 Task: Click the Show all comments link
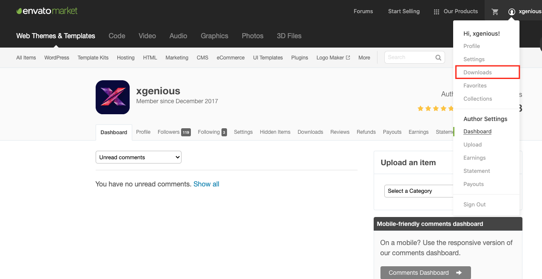pos(206,184)
